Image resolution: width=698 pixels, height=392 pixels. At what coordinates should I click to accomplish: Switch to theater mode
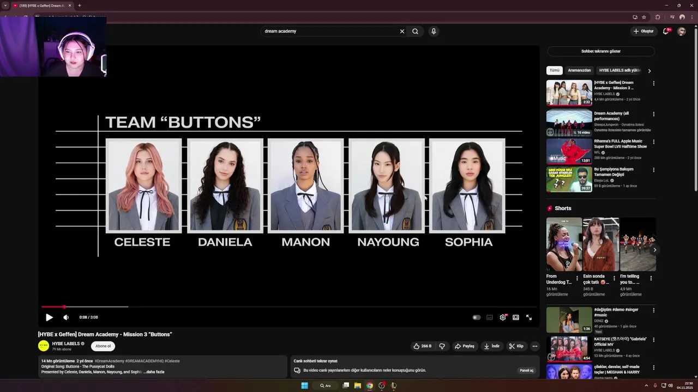click(x=516, y=317)
